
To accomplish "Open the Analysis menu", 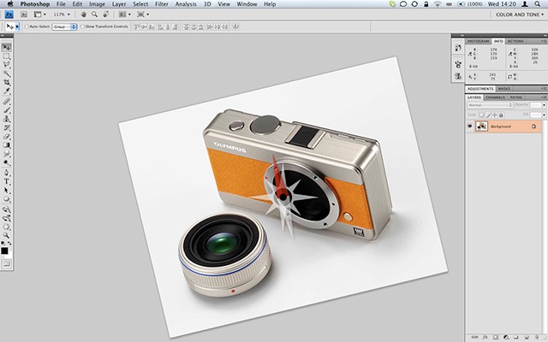I will tap(186, 4).
